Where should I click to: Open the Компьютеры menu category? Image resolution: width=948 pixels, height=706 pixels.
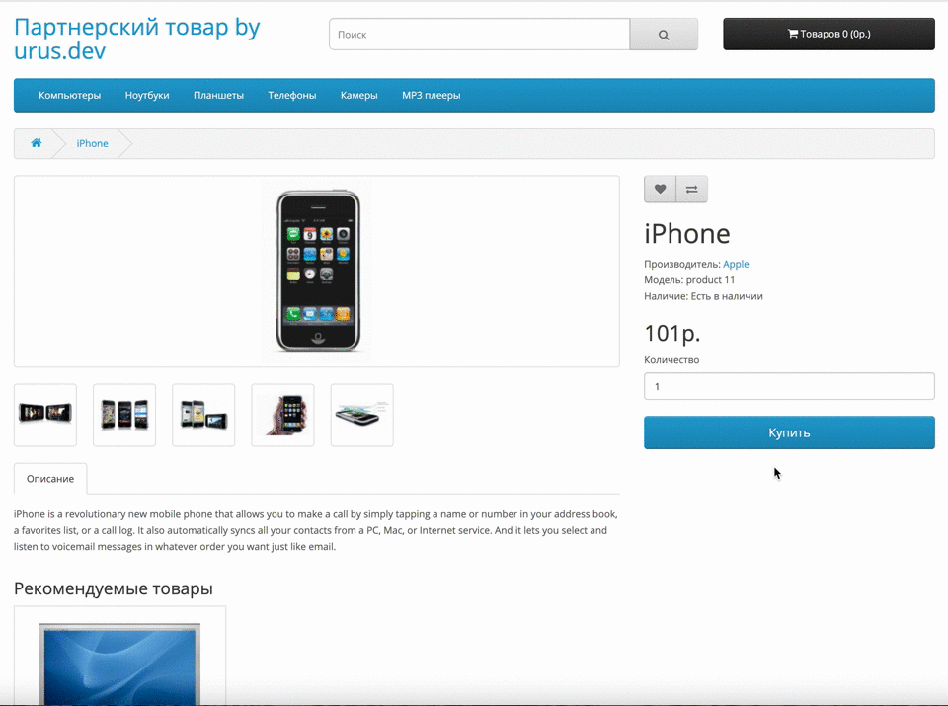pos(69,95)
